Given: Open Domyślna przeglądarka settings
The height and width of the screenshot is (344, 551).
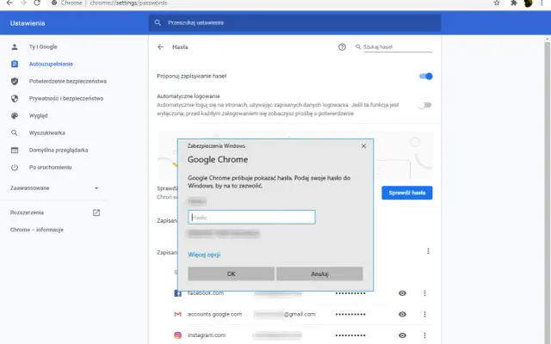Looking at the screenshot, I should pos(59,150).
